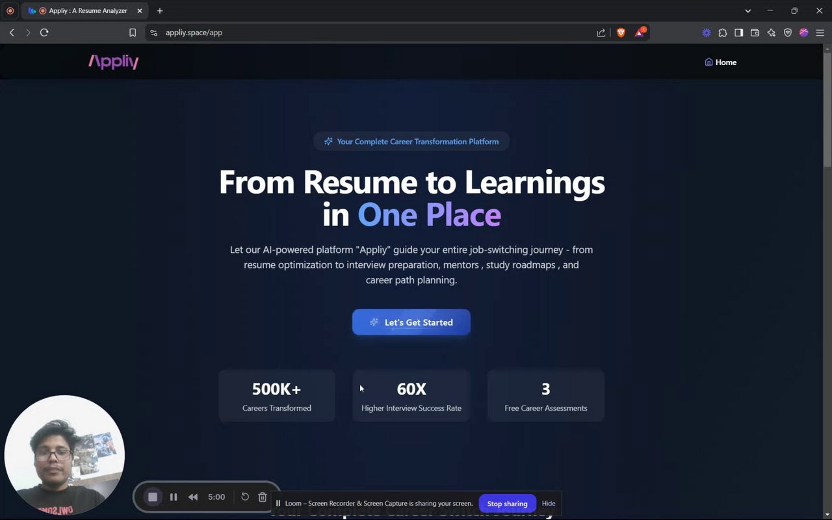Click the Your Complete Career Transformation Platform badge
832x520 pixels.
coord(411,141)
